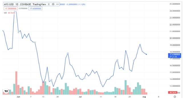Click the Jun date label on the time axis

[19, 97]
